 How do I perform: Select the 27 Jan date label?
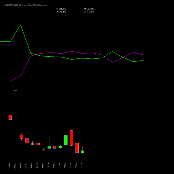(15, 166)
